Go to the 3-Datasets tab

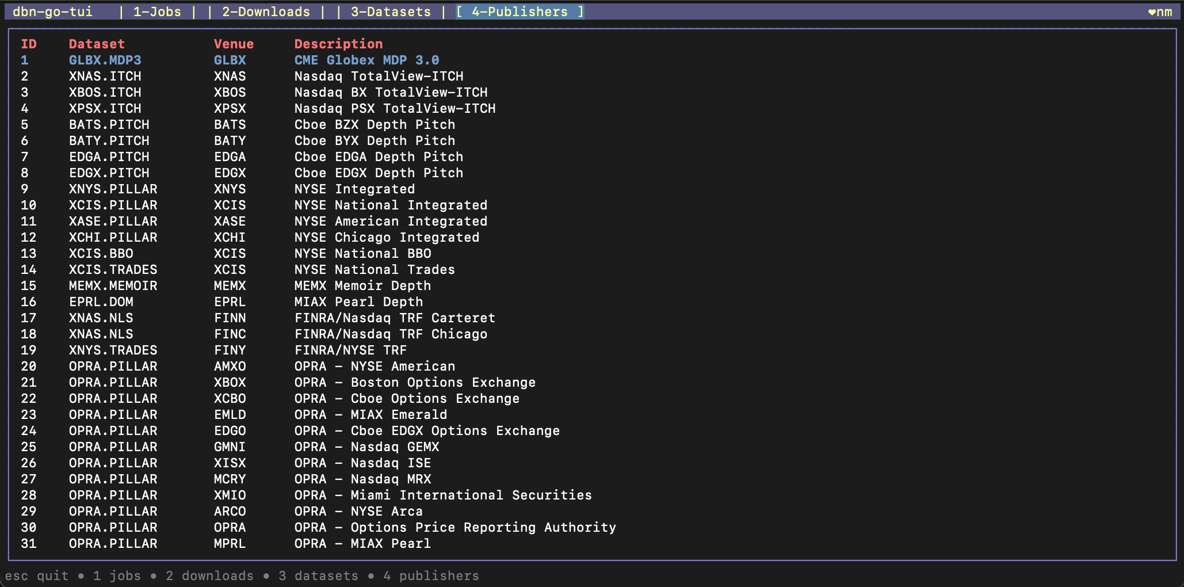coord(391,12)
